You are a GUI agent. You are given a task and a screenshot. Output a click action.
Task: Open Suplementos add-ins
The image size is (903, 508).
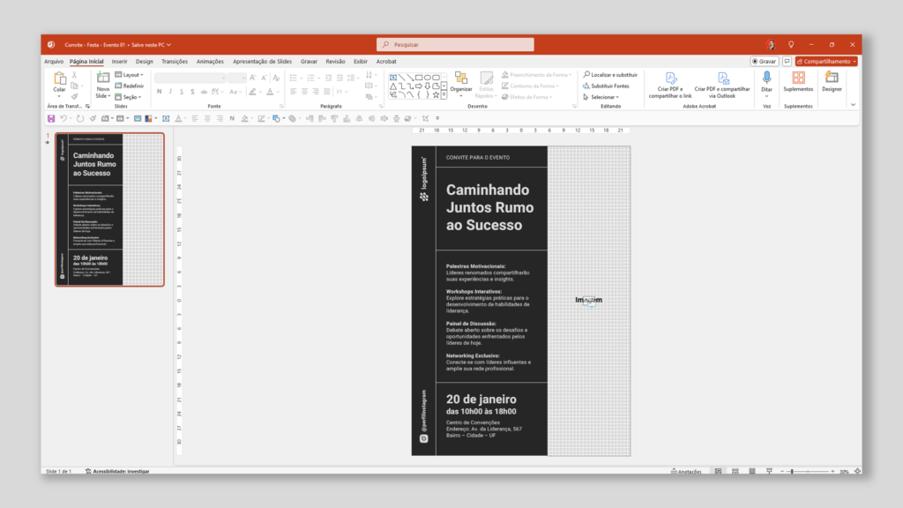pyautogui.click(x=798, y=82)
